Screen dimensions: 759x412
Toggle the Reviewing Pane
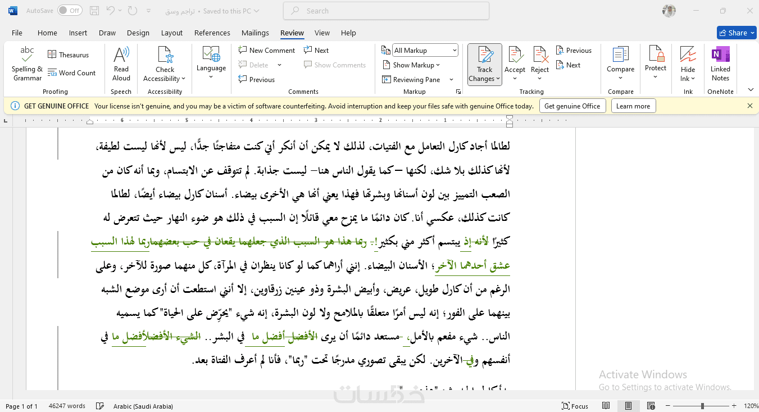tap(411, 80)
